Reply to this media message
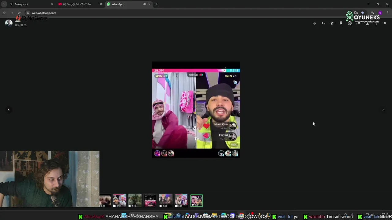The width and height of the screenshot is (392, 220). click(323, 23)
